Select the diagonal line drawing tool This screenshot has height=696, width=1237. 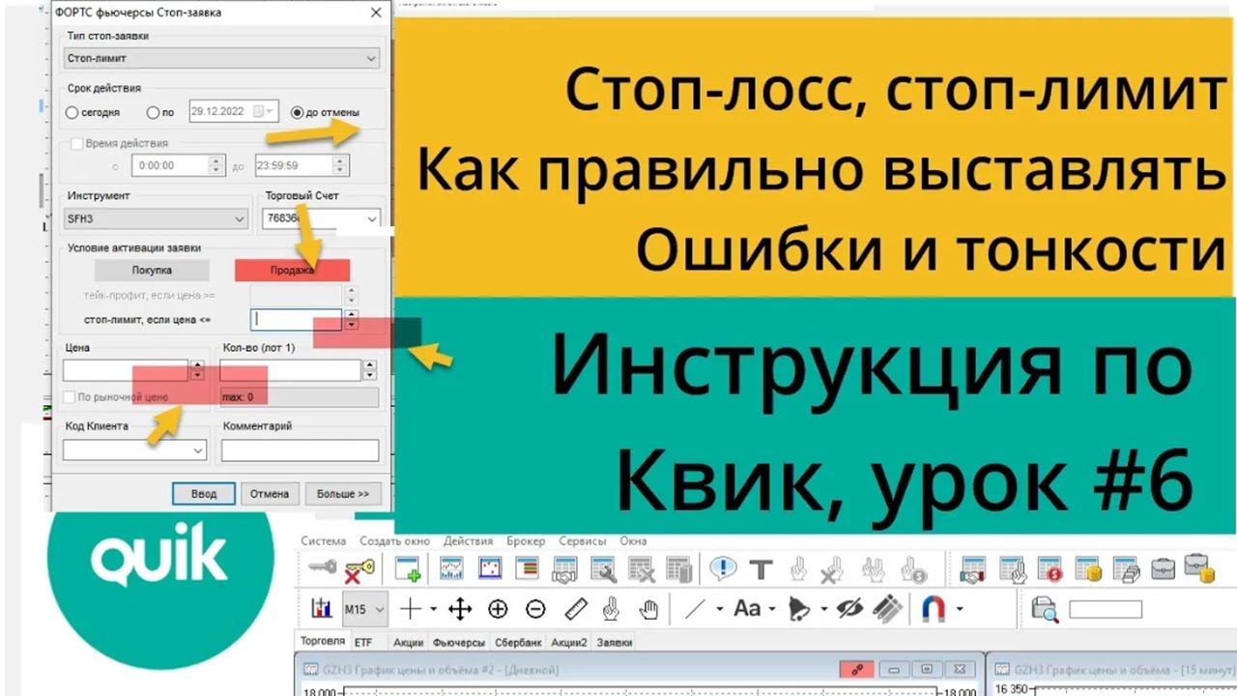(x=695, y=609)
